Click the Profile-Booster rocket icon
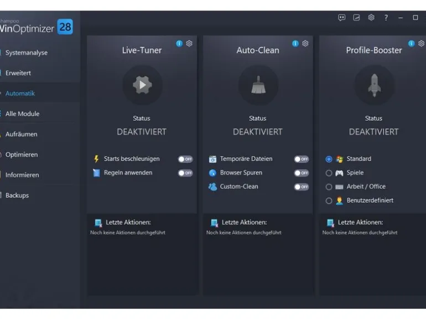Image resolution: width=426 pixels, height=320 pixels. pos(375,85)
